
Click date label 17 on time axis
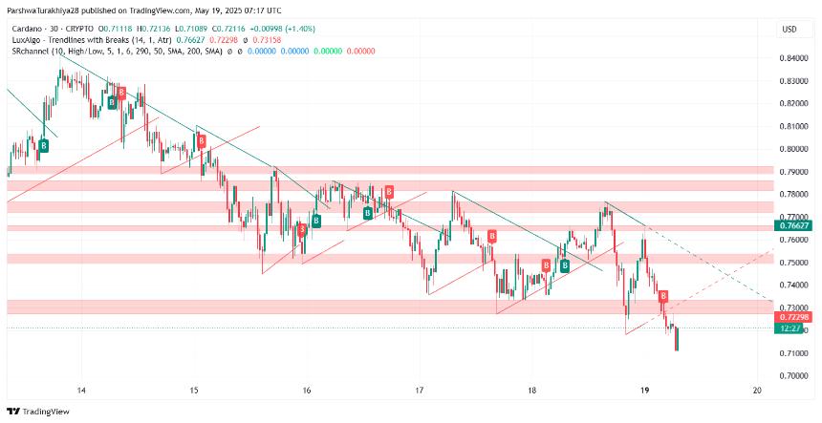pyautogui.click(x=419, y=391)
